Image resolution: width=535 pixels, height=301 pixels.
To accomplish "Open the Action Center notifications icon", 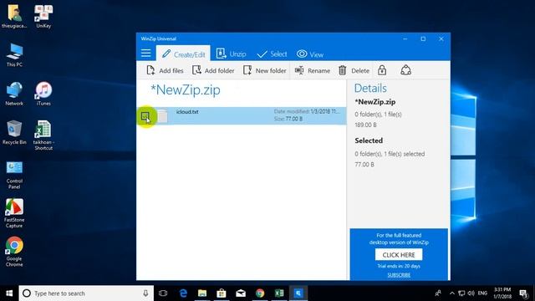I will point(524,293).
